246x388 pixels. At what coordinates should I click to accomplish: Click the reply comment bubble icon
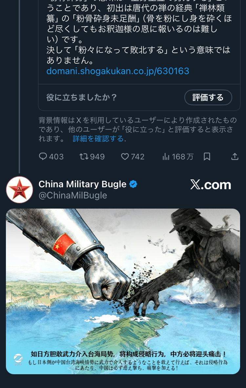pyautogui.click(x=43, y=156)
